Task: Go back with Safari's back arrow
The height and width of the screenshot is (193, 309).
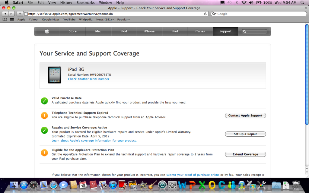Action: click(5, 14)
